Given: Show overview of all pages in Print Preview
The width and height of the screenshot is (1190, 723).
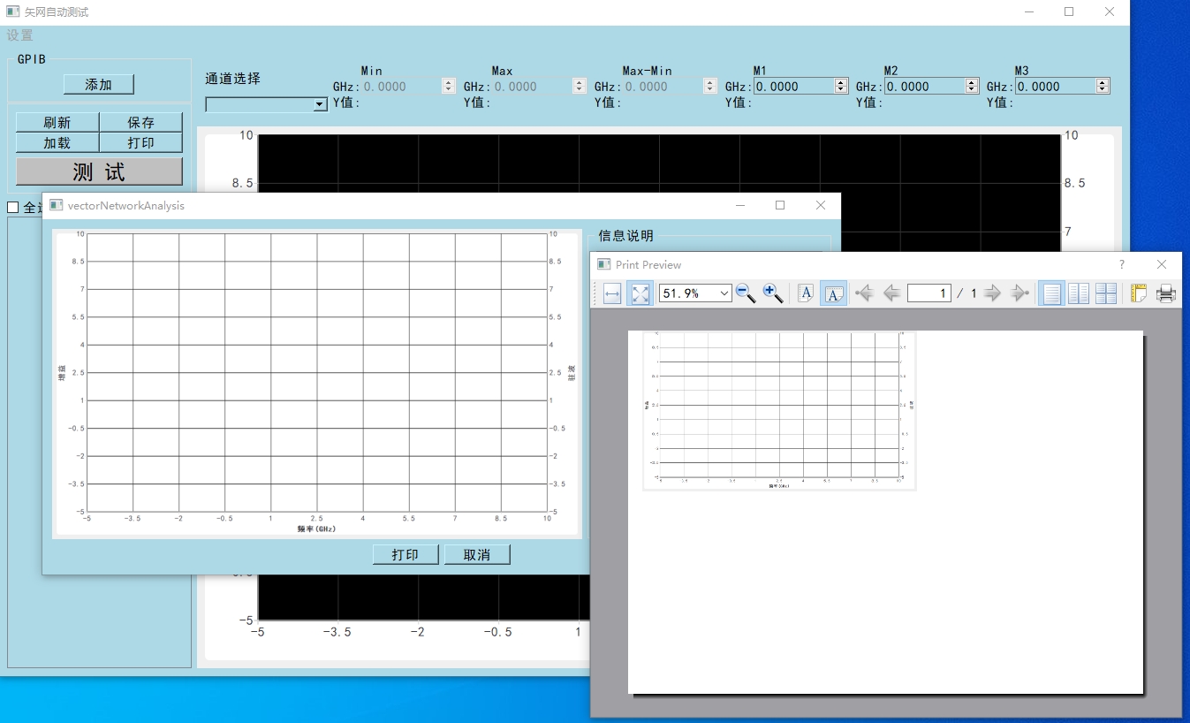Looking at the screenshot, I should click(1106, 293).
